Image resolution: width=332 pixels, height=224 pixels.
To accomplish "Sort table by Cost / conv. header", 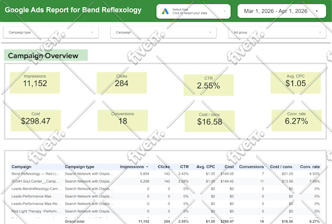I will [x=281, y=166].
